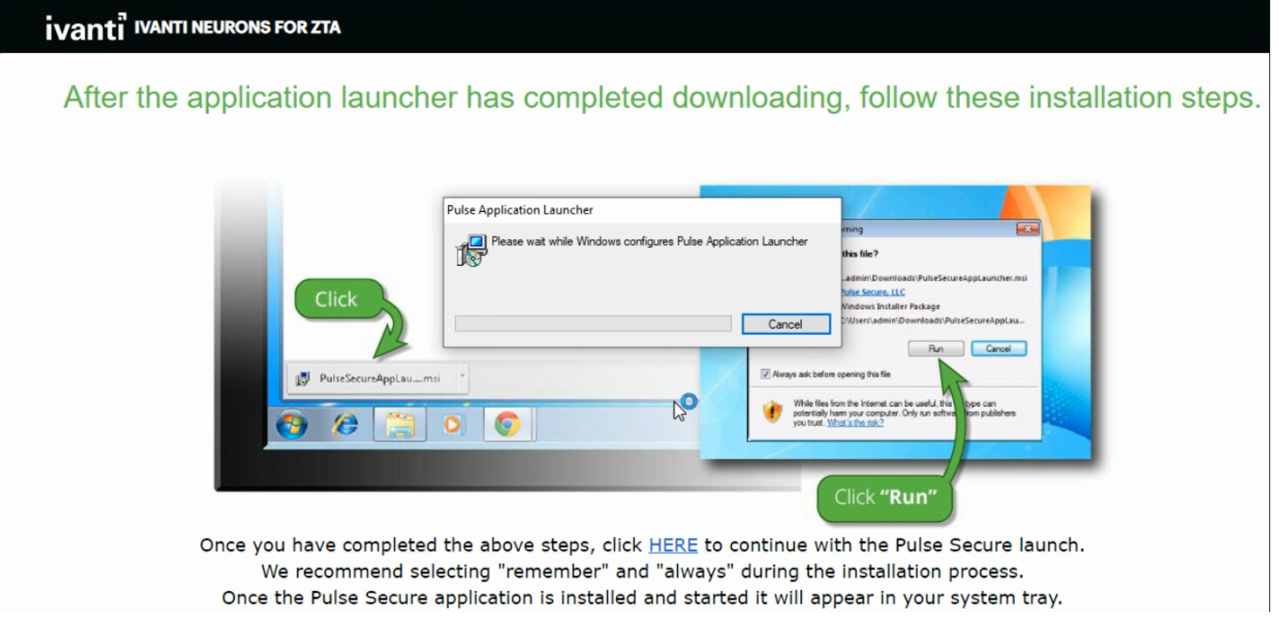Screen dimensions: 1279x621
Task: Click the HERE link to continue launch
Action: (x=674, y=543)
